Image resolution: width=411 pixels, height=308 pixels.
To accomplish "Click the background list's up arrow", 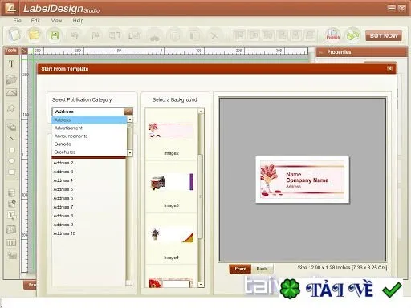I will [x=201, y=111].
